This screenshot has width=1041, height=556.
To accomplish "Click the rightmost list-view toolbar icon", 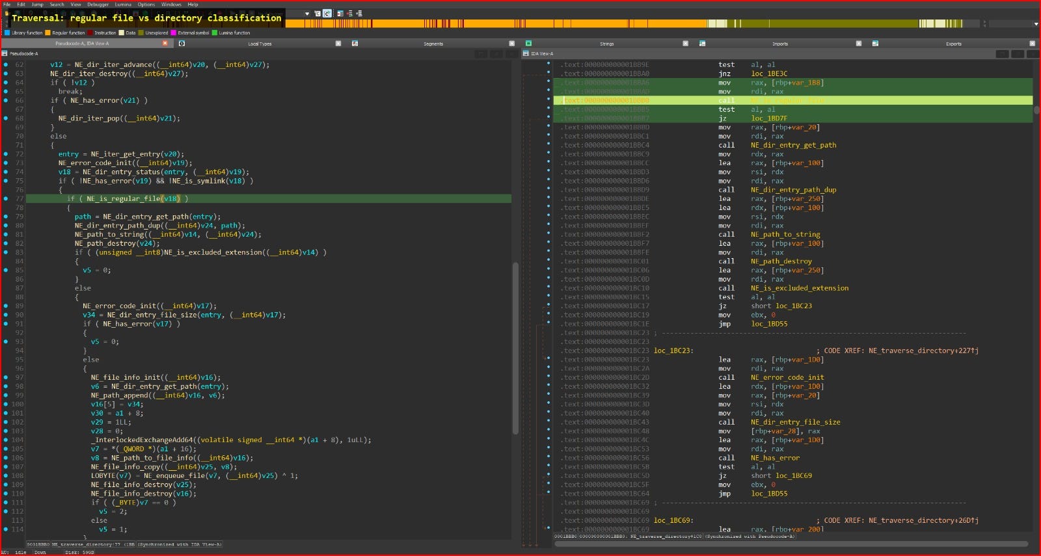I will (x=359, y=13).
